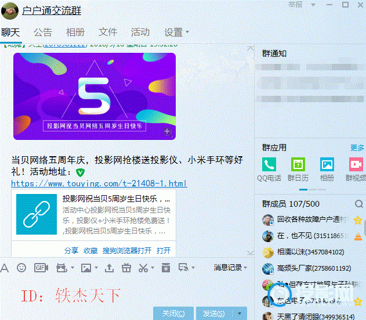
Task: Open the 活动 tab
Action: coord(140,33)
